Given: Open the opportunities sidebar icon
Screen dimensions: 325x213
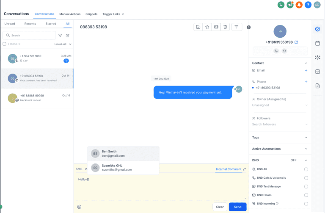Looking at the screenshot, I should [317, 58].
